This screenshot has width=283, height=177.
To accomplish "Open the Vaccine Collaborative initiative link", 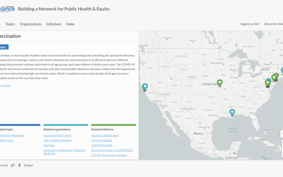I will click(x=105, y=135).
